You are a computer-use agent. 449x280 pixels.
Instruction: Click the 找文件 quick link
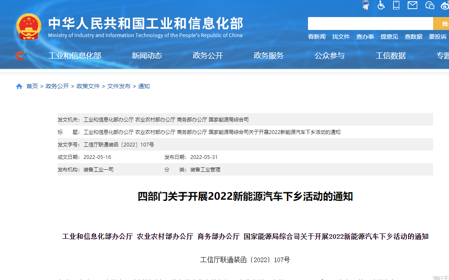tap(341, 37)
